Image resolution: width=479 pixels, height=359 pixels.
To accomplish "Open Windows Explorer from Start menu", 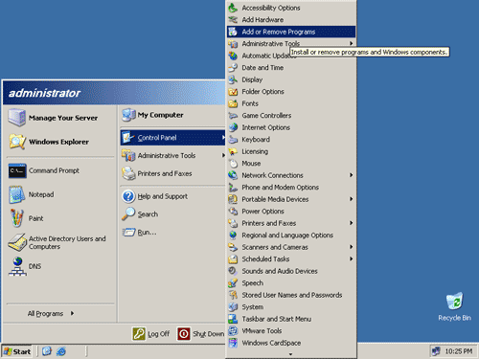I will tap(60, 142).
